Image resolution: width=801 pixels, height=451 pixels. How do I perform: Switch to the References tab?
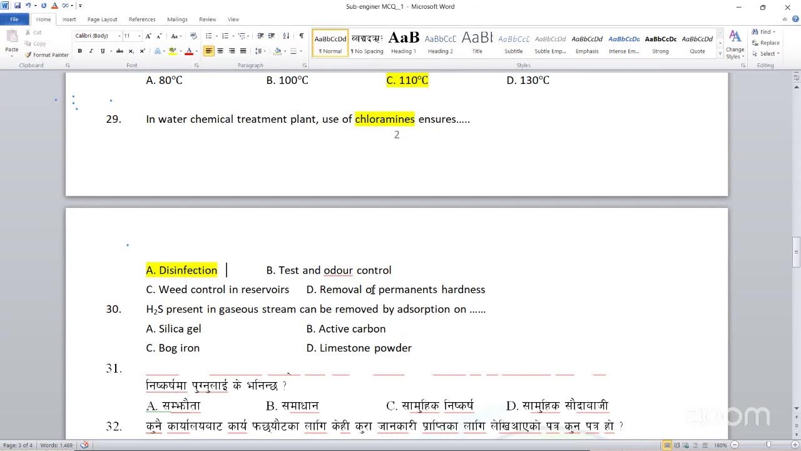[142, 19]
